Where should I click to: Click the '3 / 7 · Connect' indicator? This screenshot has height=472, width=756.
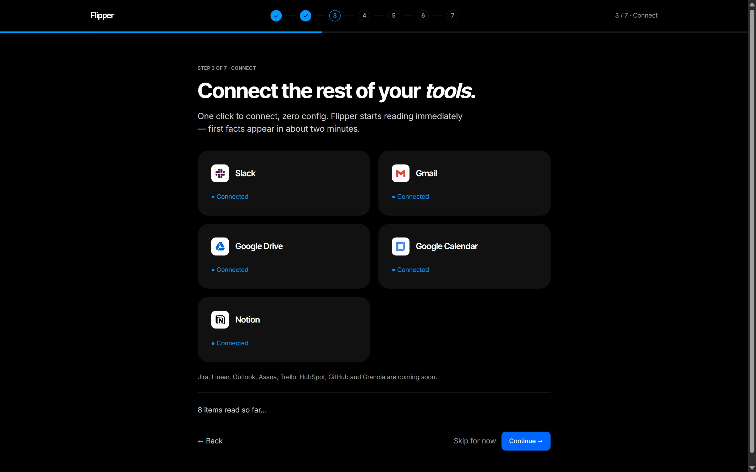[x=636, y=16]
